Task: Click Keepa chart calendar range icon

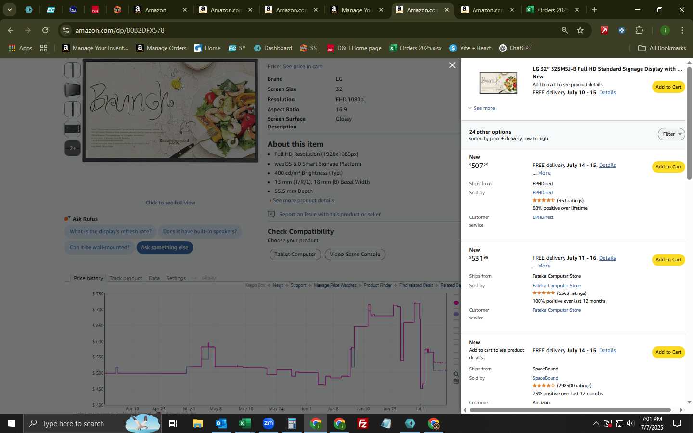Action: coord(456,382)
